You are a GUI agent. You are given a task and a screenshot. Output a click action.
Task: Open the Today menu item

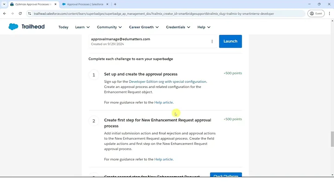(63, 27)
